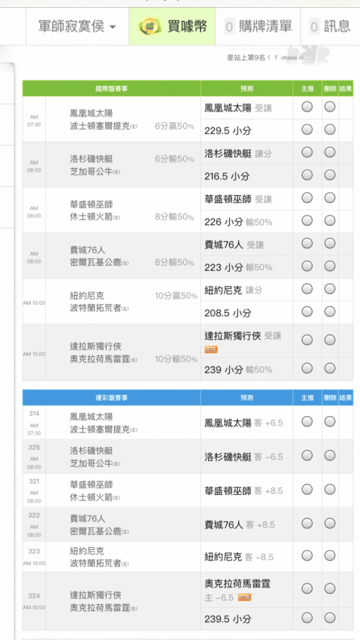
Task: Select 主推 radio for 鳳凰城太陽 受讓
Action: point(307,107)
